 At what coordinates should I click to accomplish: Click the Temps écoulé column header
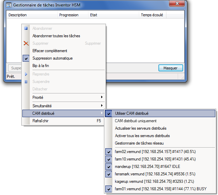pos(153,15)
